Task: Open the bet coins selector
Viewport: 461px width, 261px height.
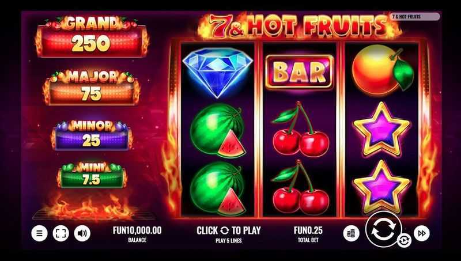Action: (351, 233)
